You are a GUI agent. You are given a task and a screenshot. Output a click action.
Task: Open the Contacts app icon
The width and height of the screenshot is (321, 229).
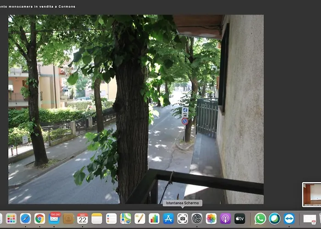tap(68, 219)
